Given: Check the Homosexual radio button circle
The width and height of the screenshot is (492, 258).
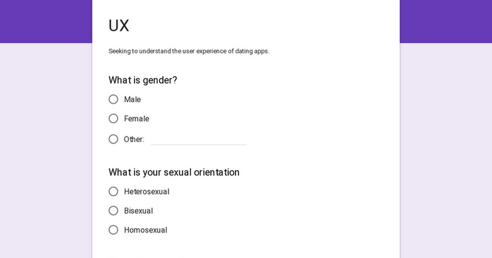Looking at the screenshot, I should pos(114,230).
